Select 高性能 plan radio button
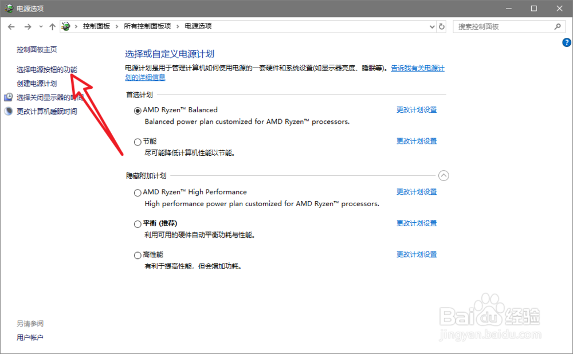Image resolution: width=573 pixels, height=354 pixels. 138,255
